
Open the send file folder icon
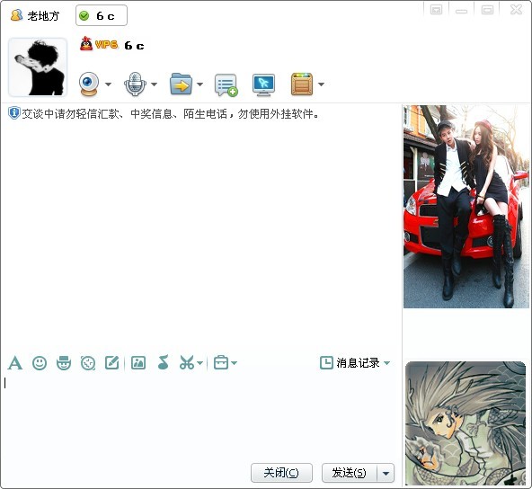pyautogui.click(x=181, y=84)
